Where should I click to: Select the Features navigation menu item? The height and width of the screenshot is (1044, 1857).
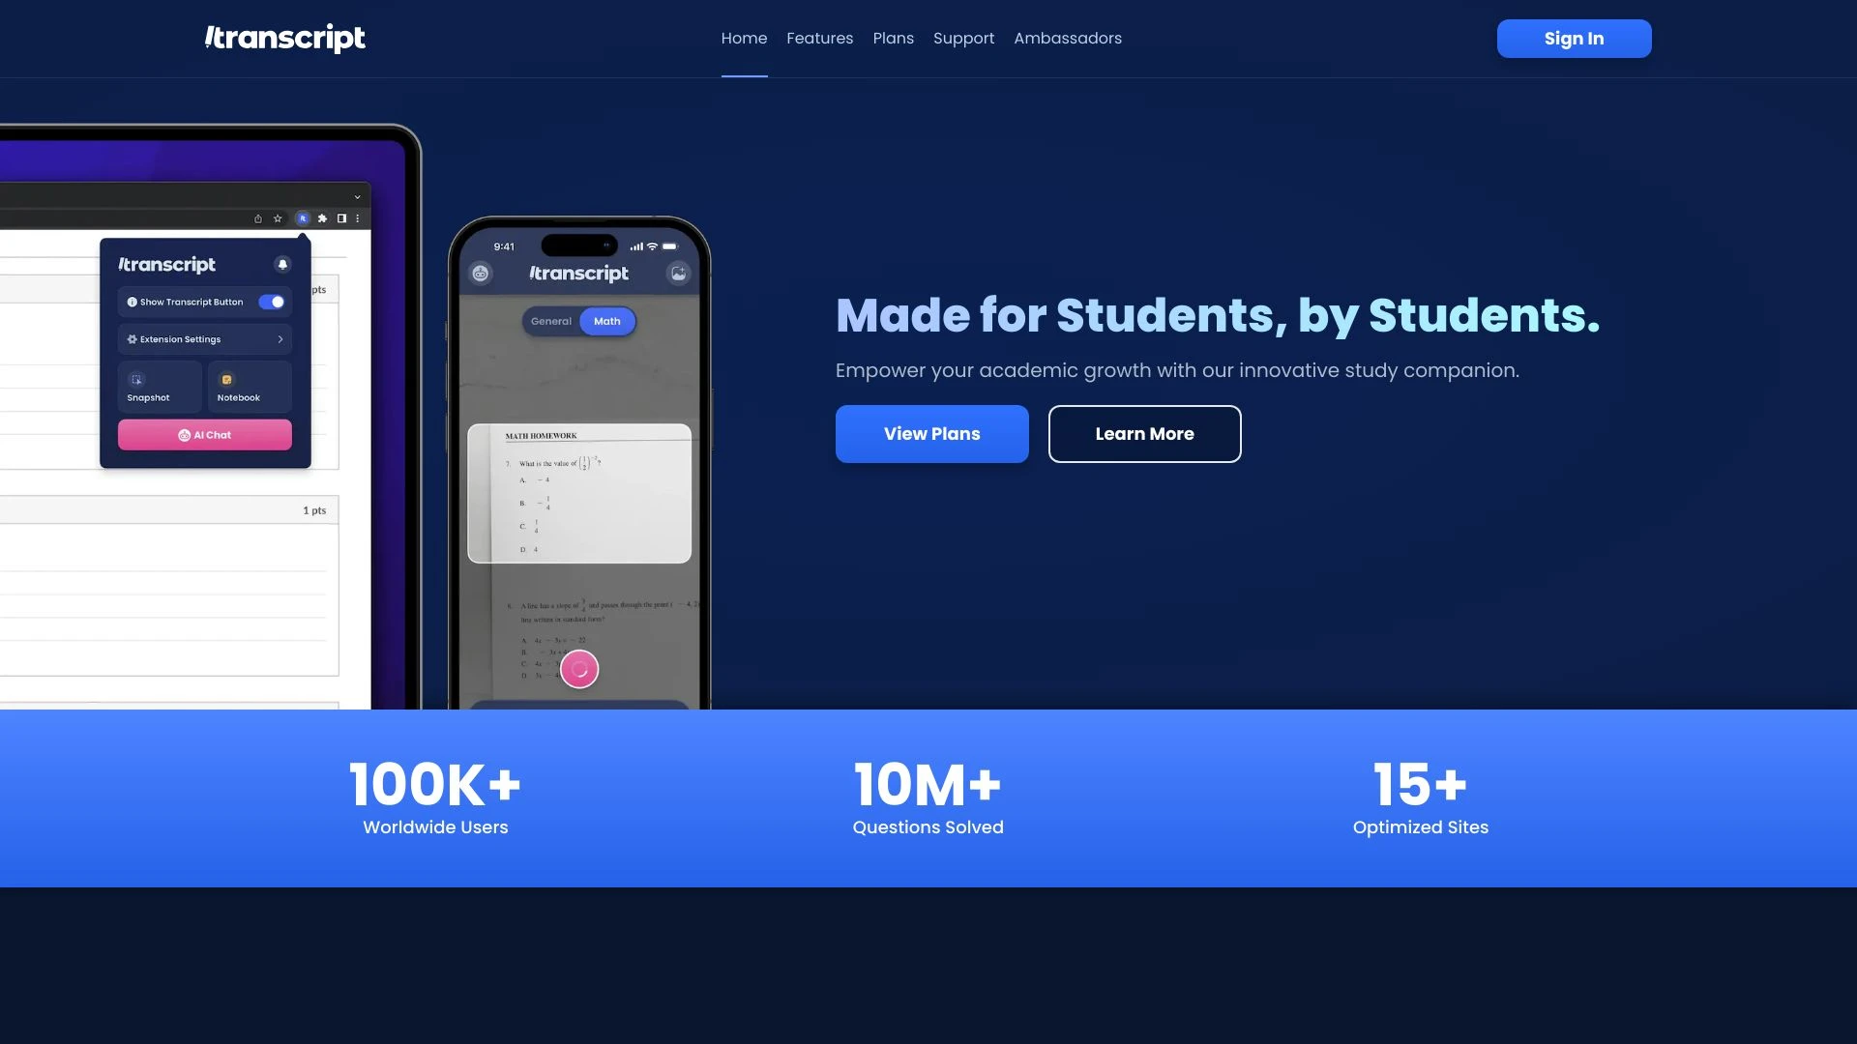[x=819, y=39]
